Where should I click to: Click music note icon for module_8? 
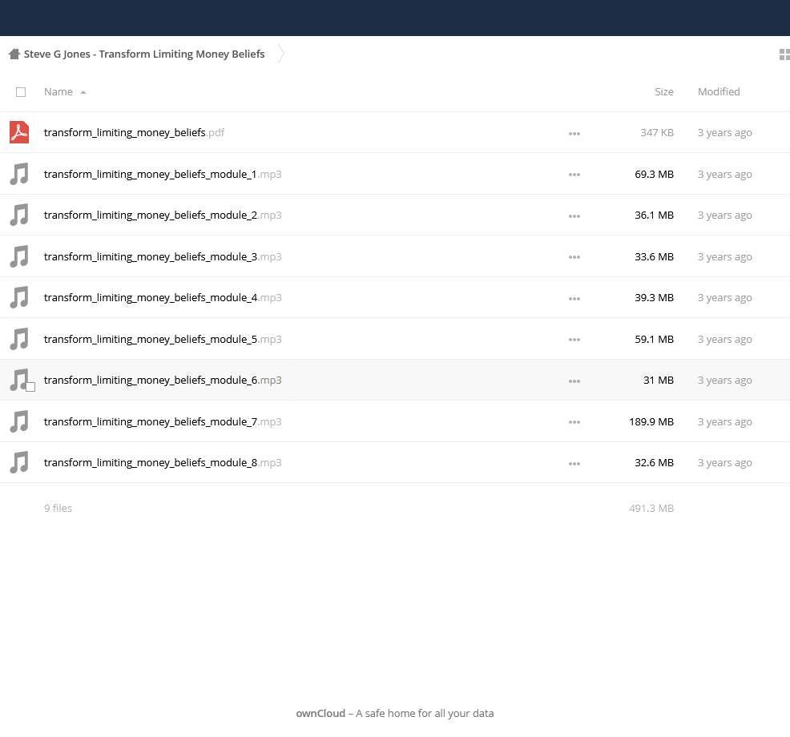(19, 462)
